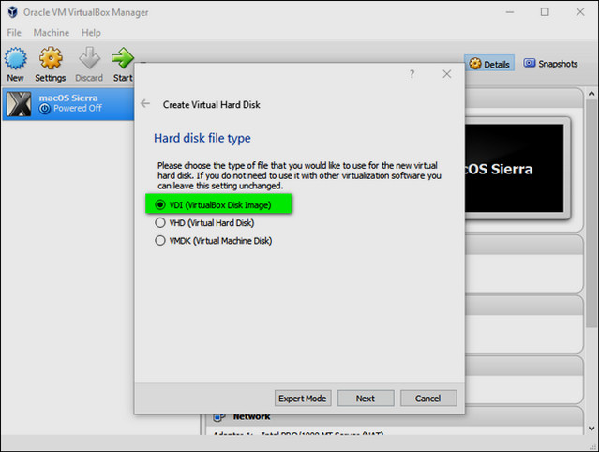Viewport: 599px width, 452px height.
Task: Maximize the VirtualBox Manager window
Action: point(545,12)
